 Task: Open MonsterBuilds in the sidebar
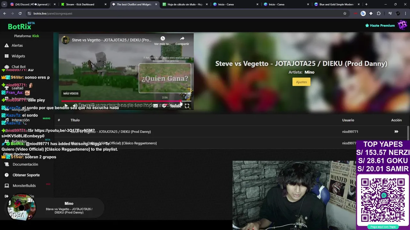24,186
